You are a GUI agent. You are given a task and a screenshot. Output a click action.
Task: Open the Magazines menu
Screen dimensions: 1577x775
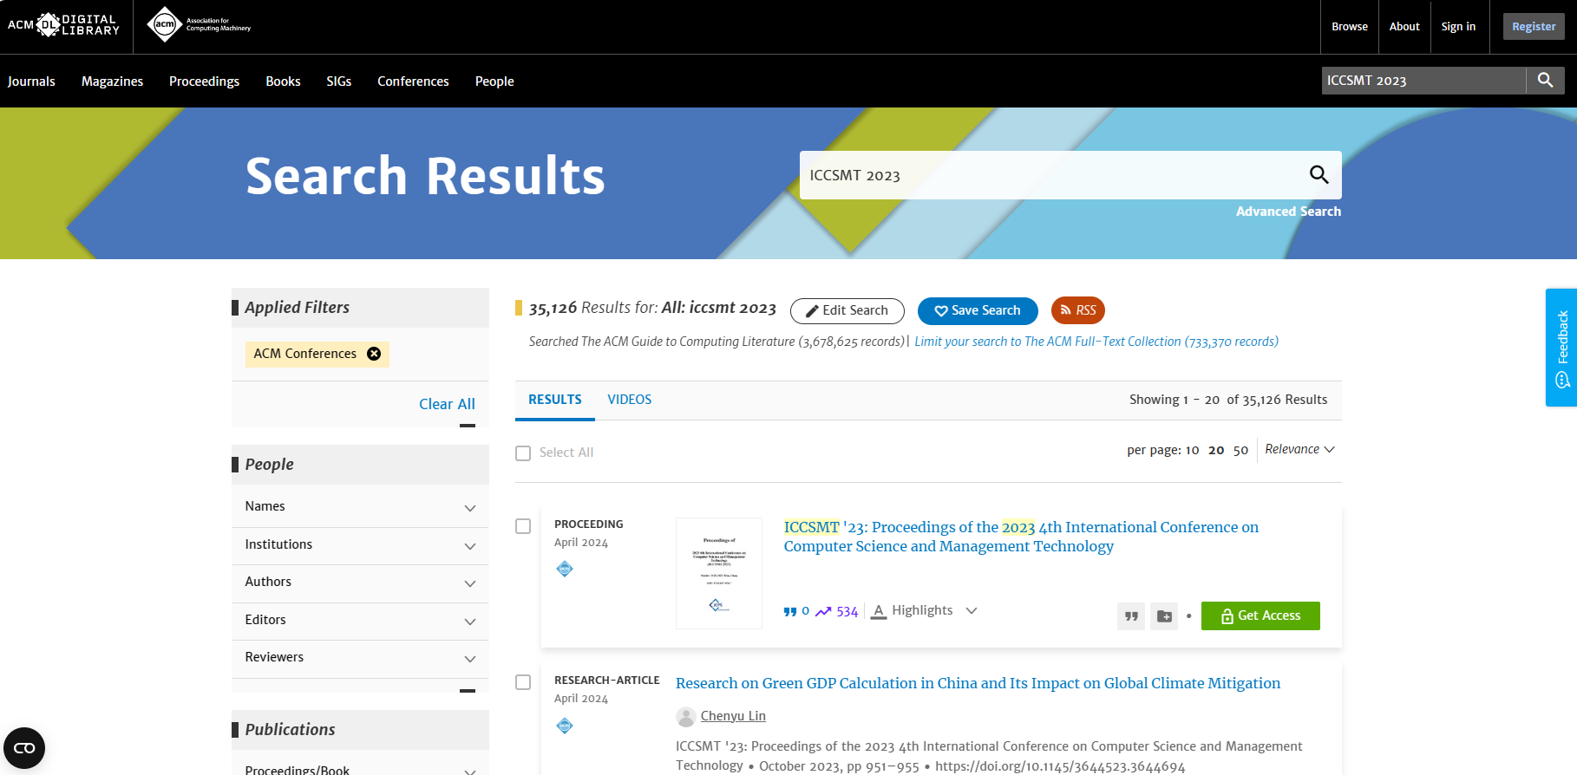tap(112, 81)
